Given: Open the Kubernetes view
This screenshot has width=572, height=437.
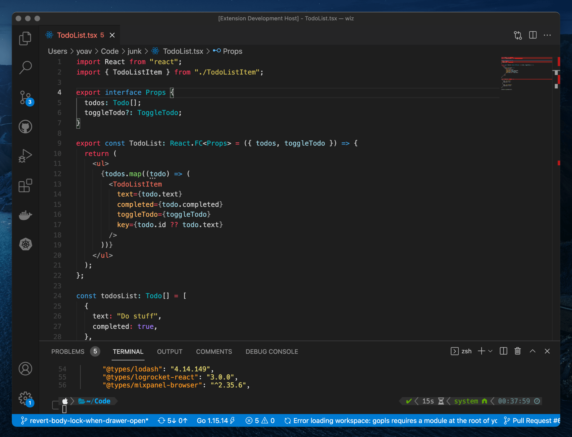Looking at the screenshot, I should 25,244.
